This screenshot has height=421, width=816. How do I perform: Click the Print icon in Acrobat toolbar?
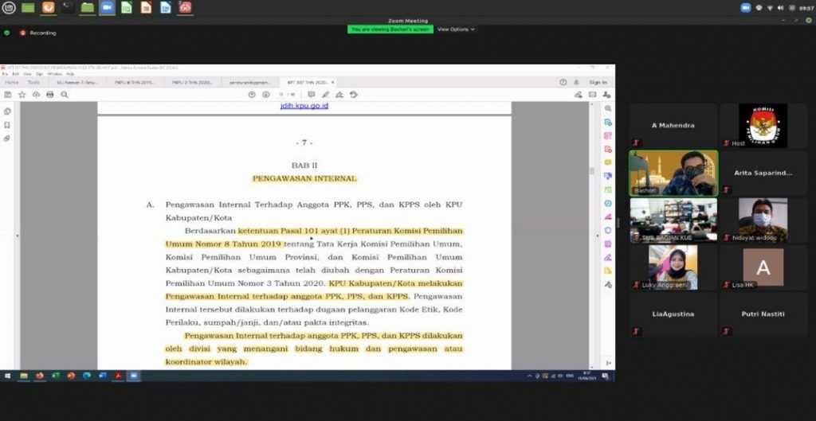tap(49, 94)
